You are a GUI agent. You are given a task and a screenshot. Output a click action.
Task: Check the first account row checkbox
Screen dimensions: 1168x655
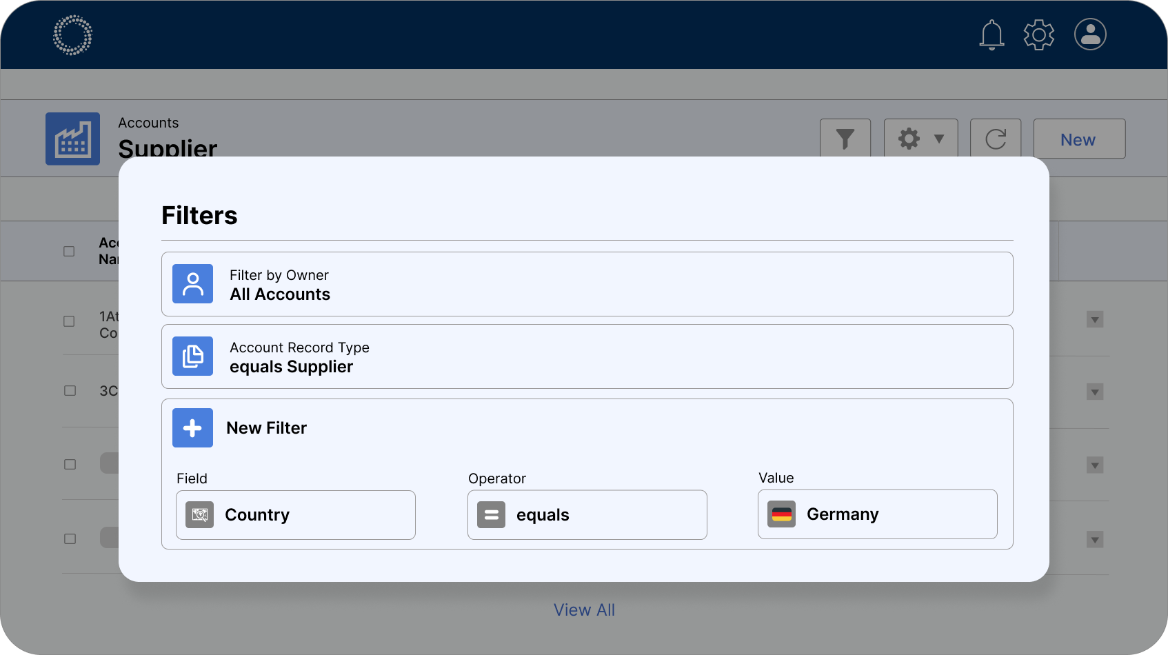click(69, 321)
